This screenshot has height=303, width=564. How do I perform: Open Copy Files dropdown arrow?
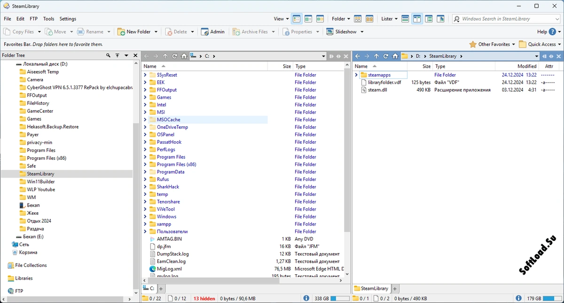(39, 31)
